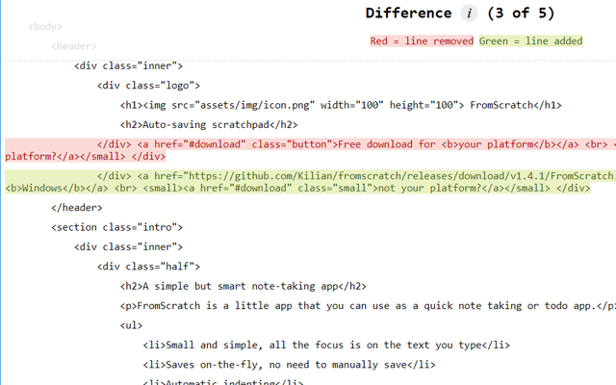Click the <section class="intro"> line
Screen dimensions: 616x385
[117, 227]
